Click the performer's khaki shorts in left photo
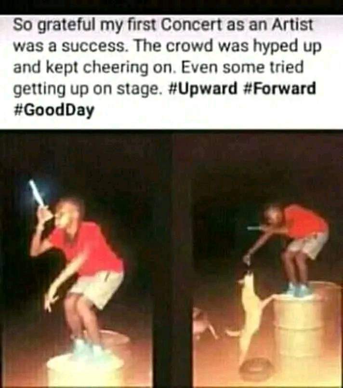Image resolution: width=343 pixels, height=388 pixels. tap(98, 287)
